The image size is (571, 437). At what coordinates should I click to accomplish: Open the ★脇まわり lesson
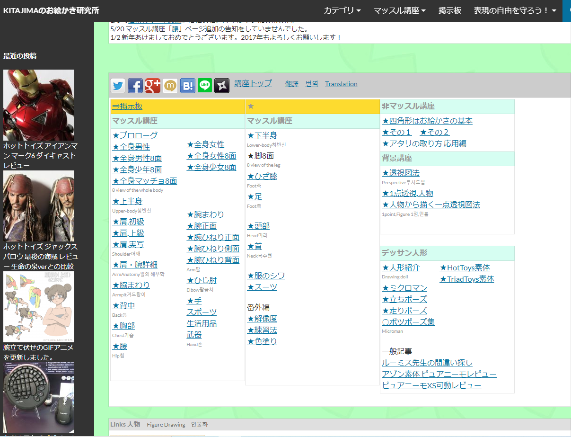[131, 285]
